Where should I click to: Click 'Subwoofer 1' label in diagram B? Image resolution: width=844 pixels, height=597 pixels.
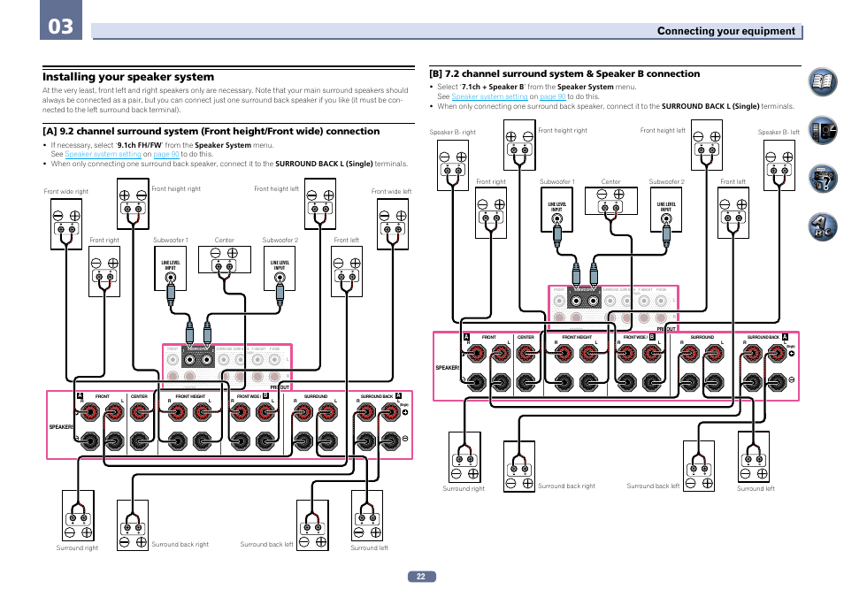tap(557, 182)
